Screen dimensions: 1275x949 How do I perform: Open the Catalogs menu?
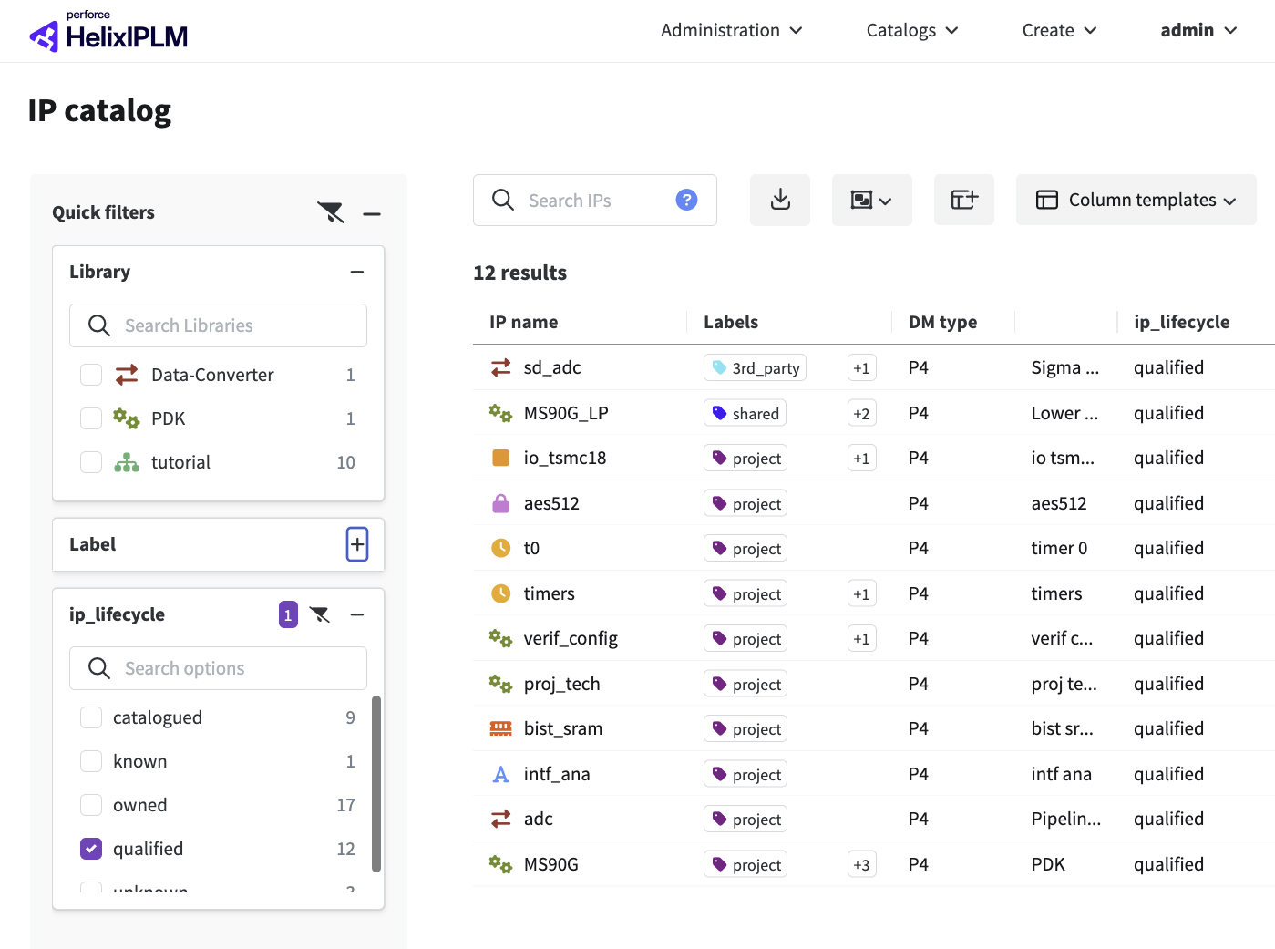(x=911, y=30)
